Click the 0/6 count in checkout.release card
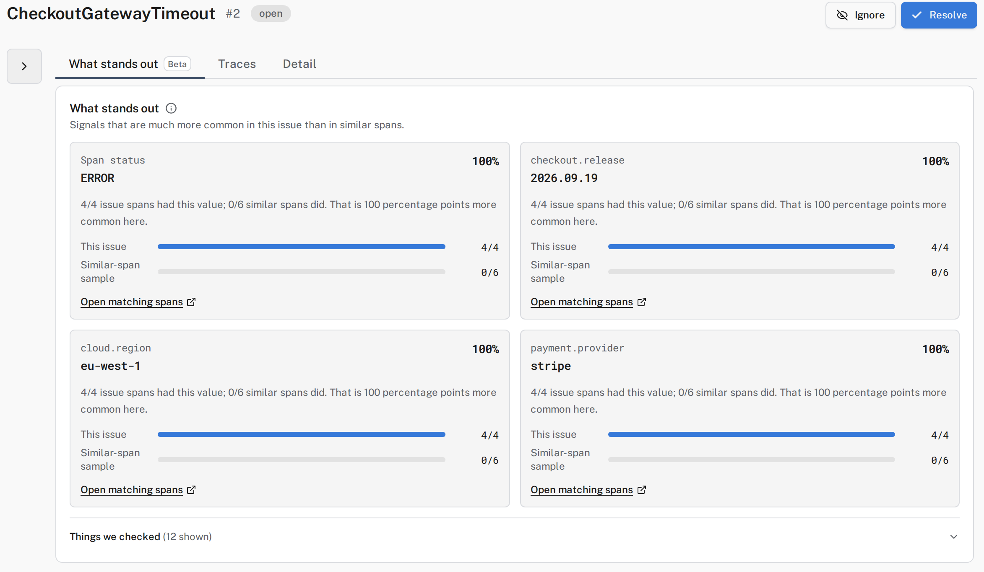Viewport: 984px width, 572px height. tap(940, 273)
